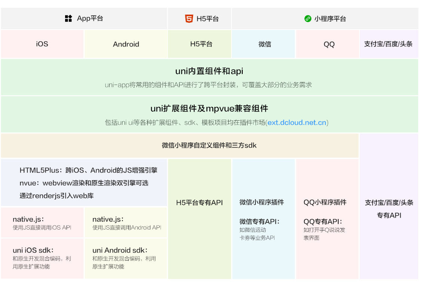Click the HTML5 shield logo icon
Image resolution: width=423 pixels, height=288 pixels.
click(189, 19)
